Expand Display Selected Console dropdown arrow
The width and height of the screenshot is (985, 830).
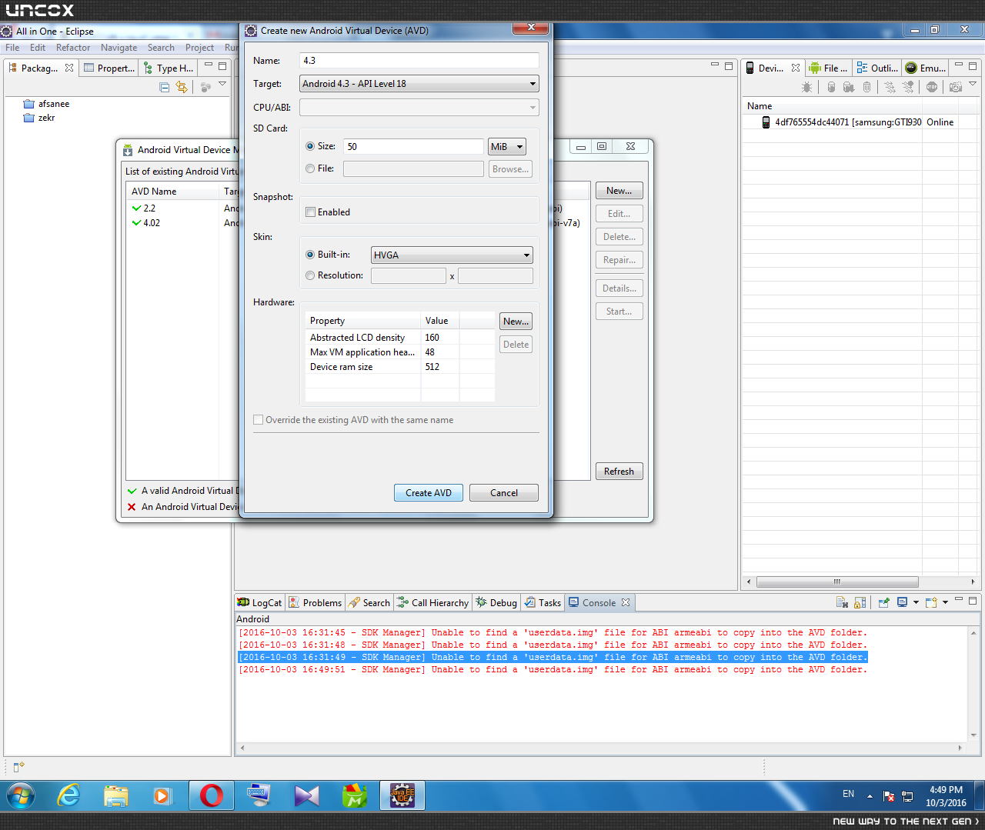pyautogui.click(x=916, y=602)
